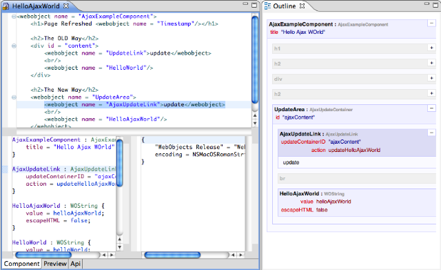Expand the div node in Outline
This screenshot has width=441, height=270.
pyautogui.click(x=431, y=78)
